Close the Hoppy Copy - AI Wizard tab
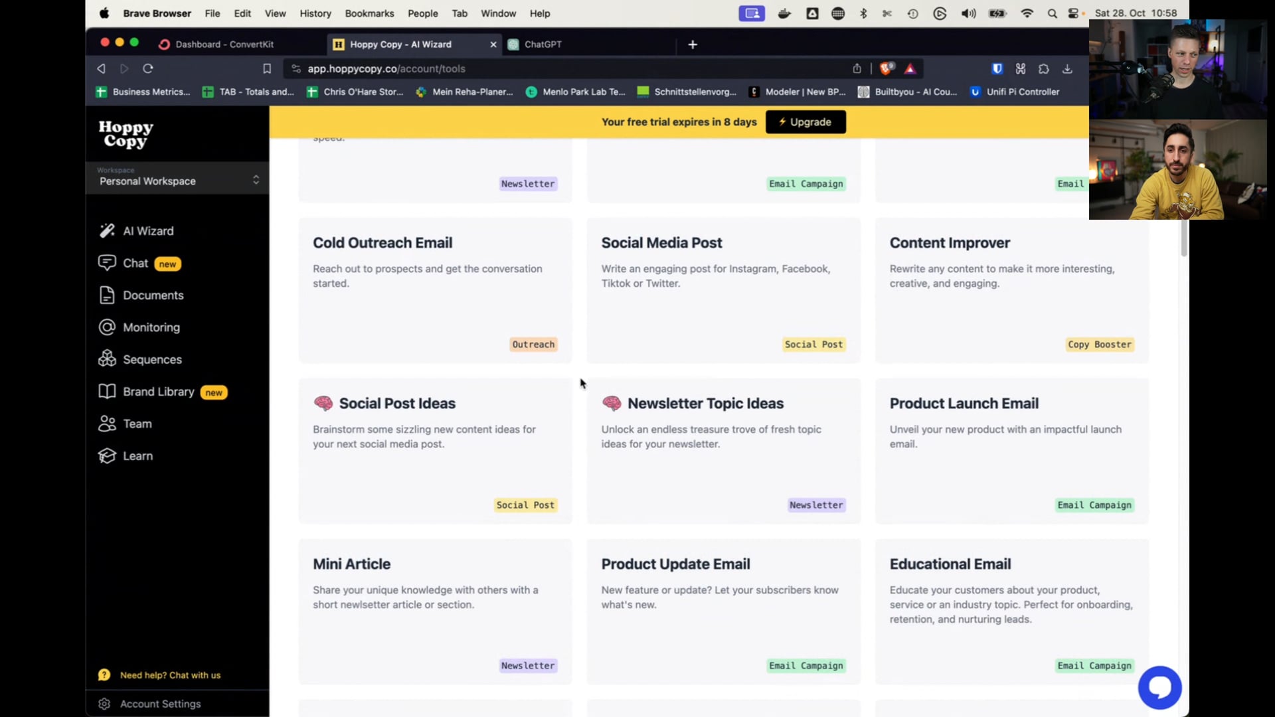 coord(493,44)
